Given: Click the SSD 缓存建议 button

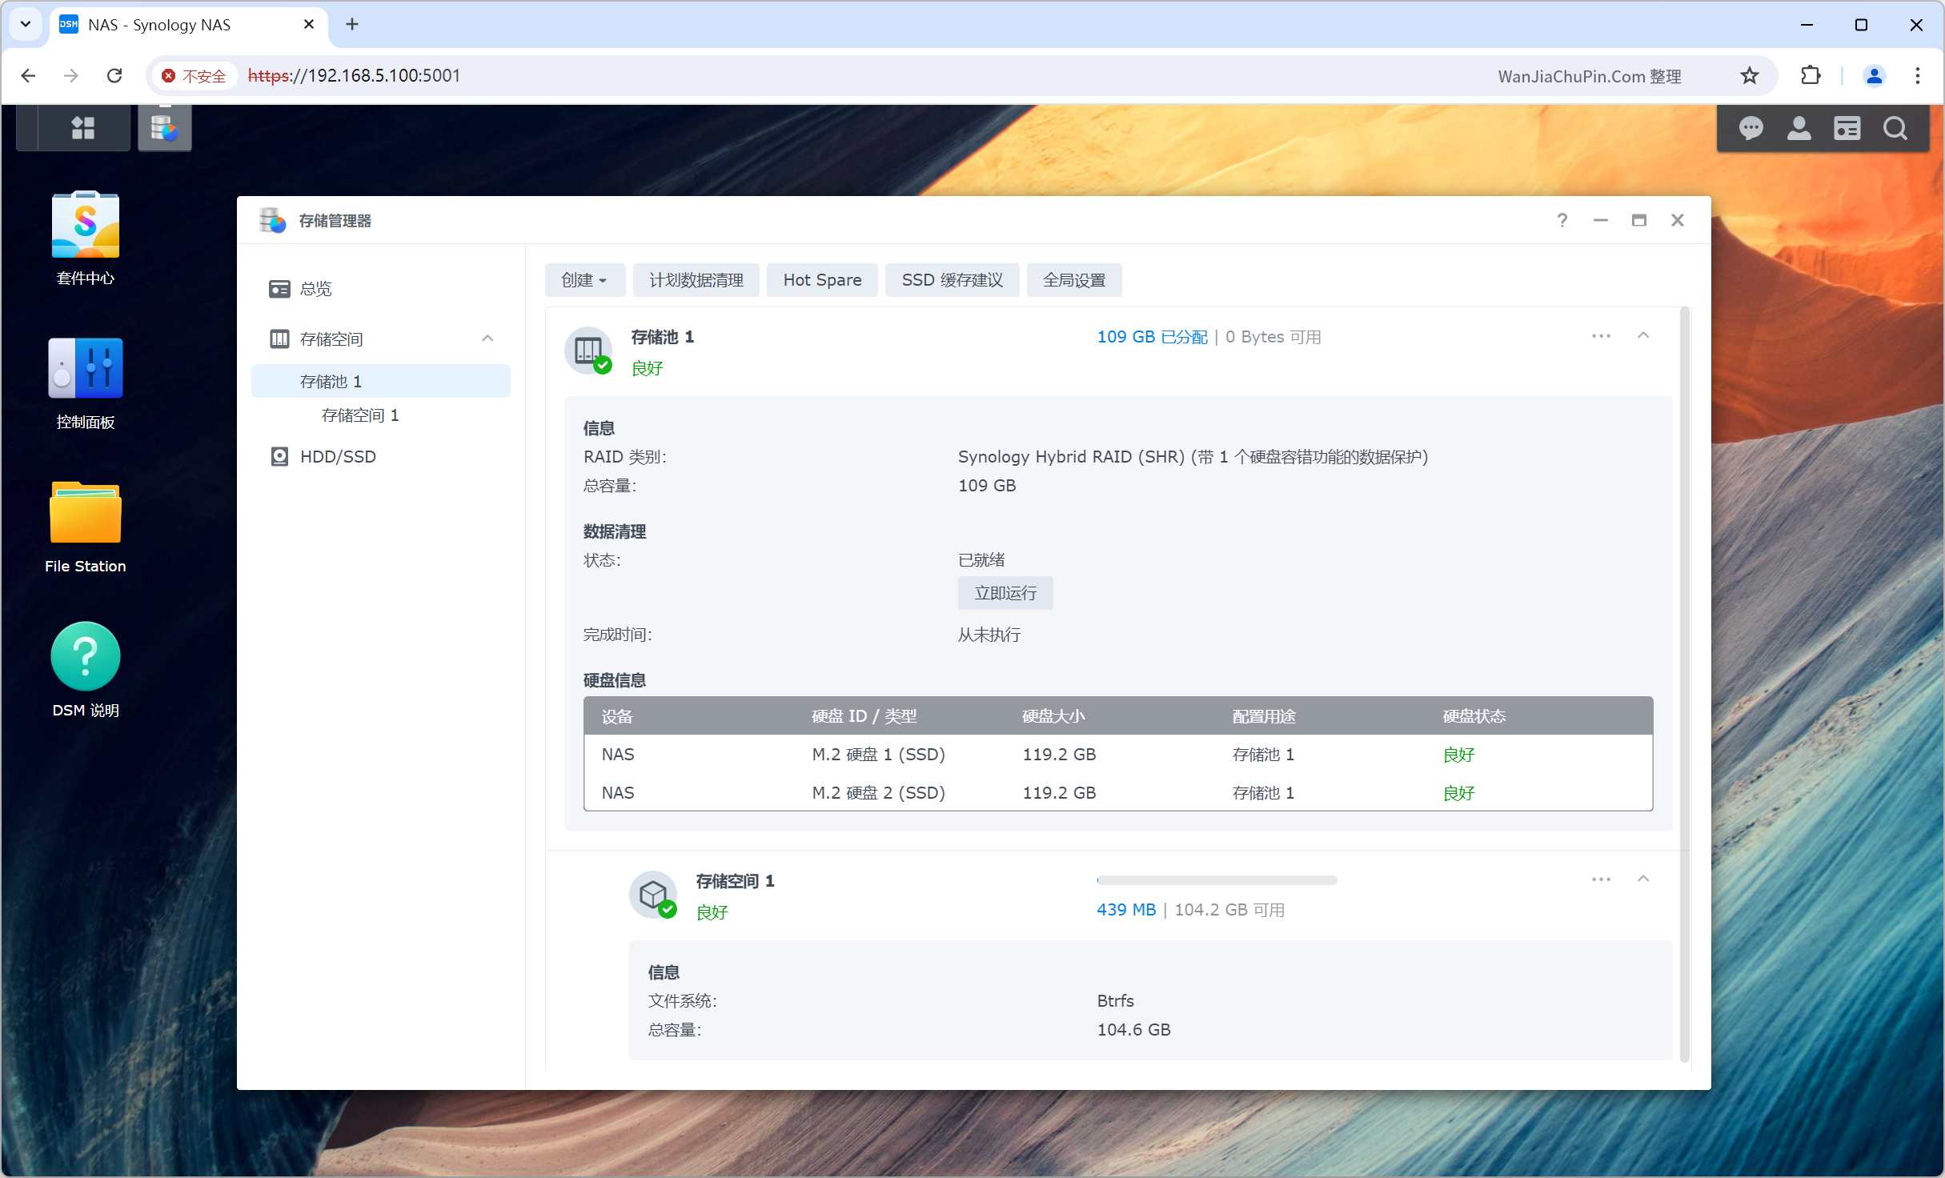Looking at the screenshot, I should point(952,280).
